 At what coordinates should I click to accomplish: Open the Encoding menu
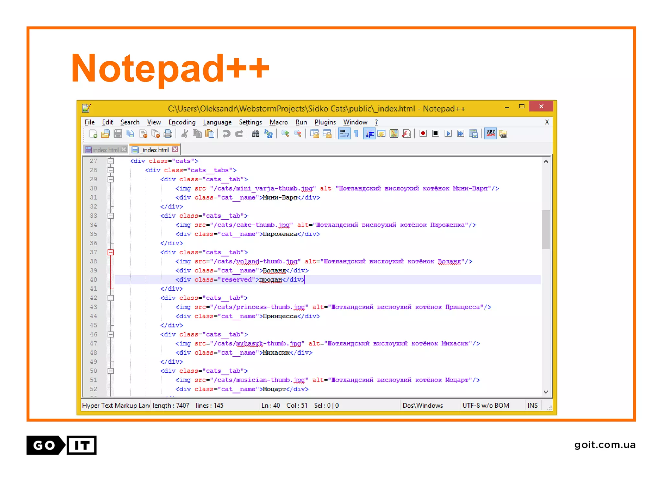182,122
